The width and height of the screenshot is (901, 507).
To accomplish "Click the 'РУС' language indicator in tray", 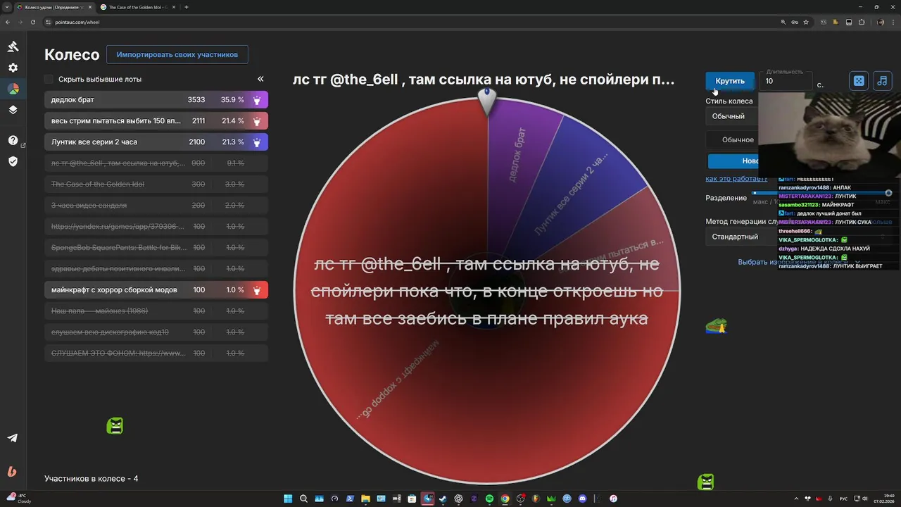I will (x=843, y=499).
